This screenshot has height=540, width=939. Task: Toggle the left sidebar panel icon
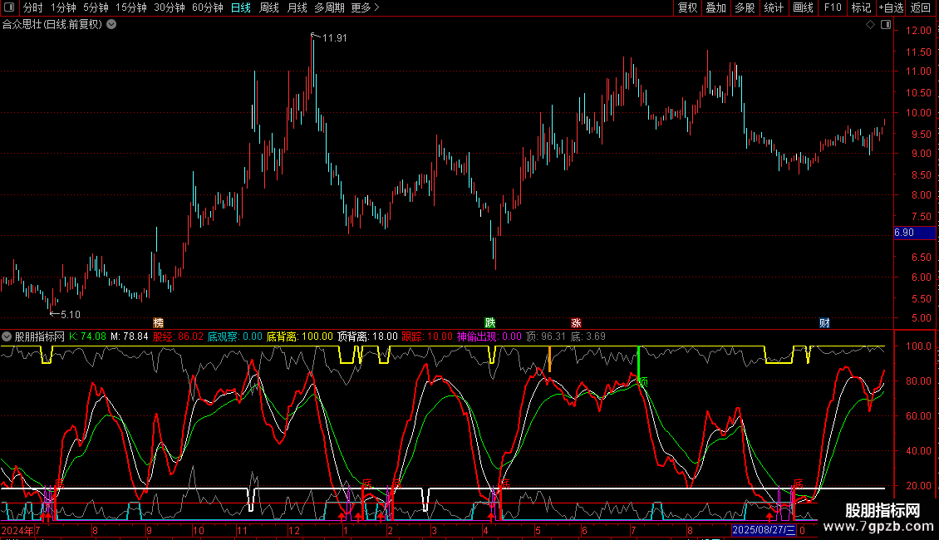click(10, 7)
